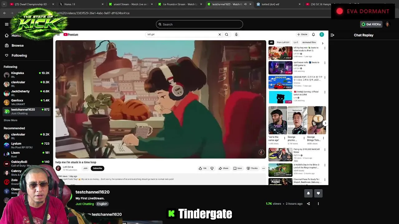Open A Hobbit's Day in the Shire thumbnail

[x=281, y=170]
